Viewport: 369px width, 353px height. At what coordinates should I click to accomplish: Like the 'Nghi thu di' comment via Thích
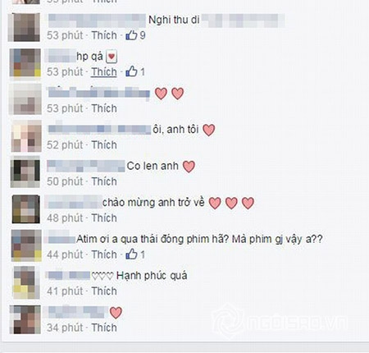coord(104,35)
